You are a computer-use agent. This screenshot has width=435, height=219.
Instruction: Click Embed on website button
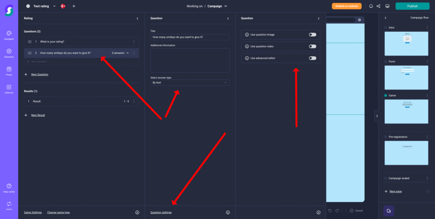pos(347,6)
